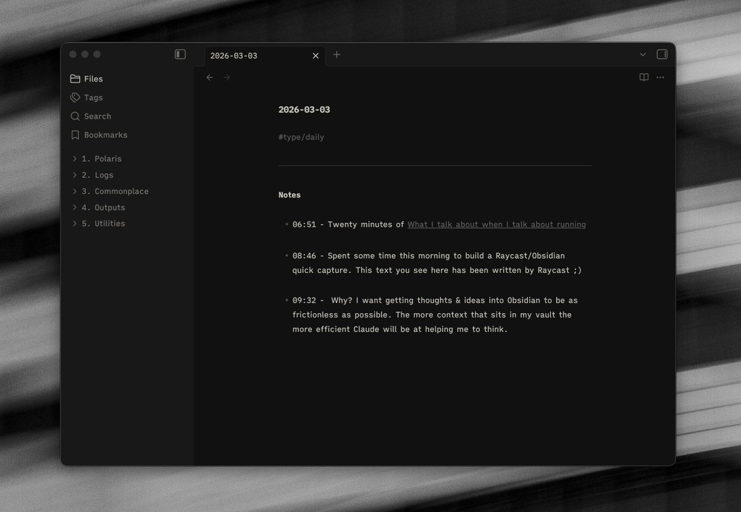Click the 2026-03-03 note title
Image resolution: width=741 pixels, height=512 pixels.
tap(304, 109)
